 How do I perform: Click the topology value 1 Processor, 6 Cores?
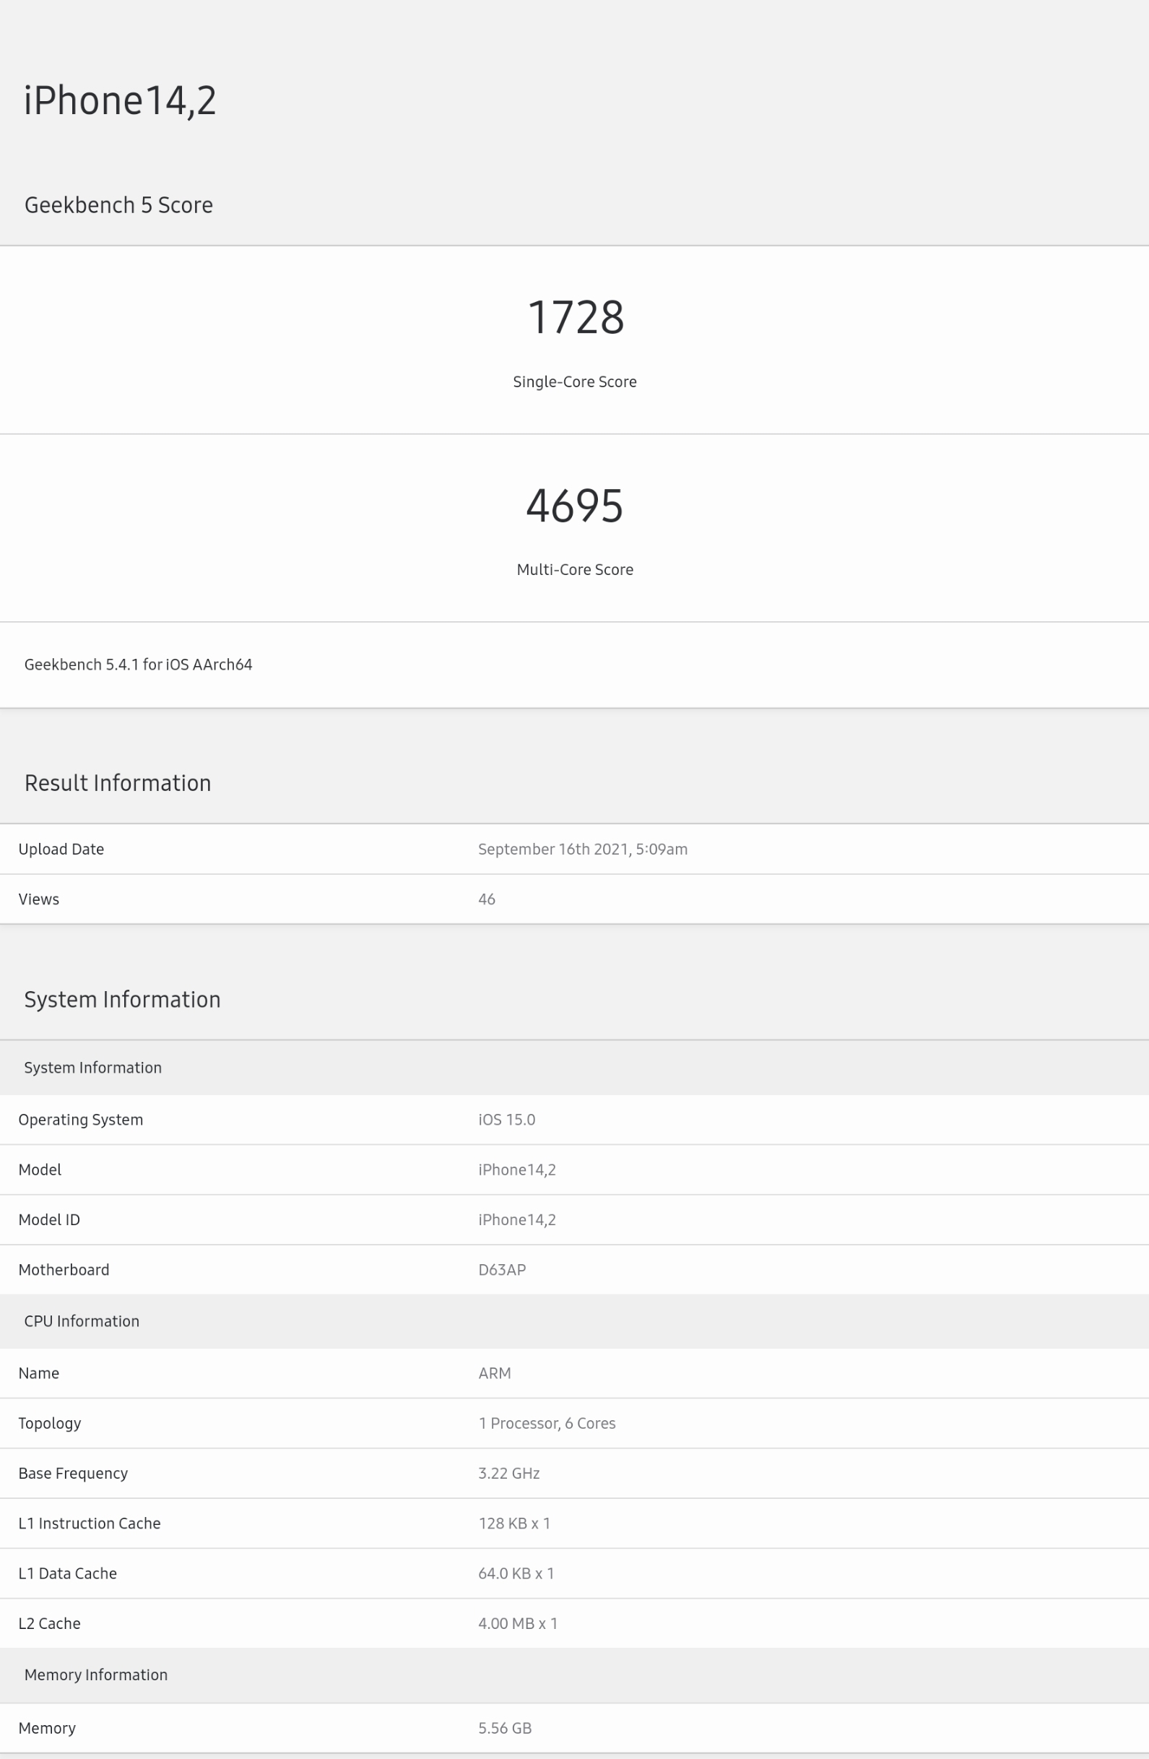point(547,1422)
